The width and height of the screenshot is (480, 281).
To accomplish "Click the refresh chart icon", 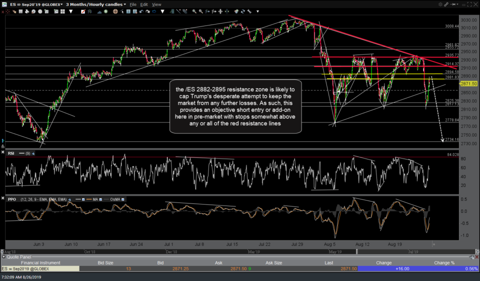I will (x=243, y=11).
